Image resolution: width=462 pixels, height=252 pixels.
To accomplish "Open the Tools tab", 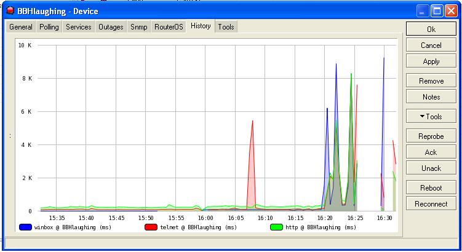I will pos(226,27).
